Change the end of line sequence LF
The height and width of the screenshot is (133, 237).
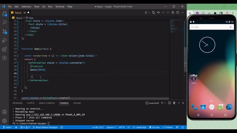pos(128,127)
